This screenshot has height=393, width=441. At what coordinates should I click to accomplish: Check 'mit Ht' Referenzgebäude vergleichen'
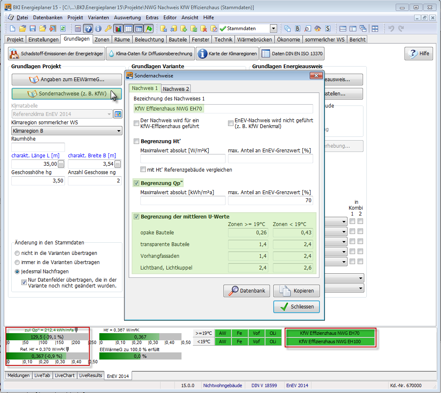click(x=143, y=170)
